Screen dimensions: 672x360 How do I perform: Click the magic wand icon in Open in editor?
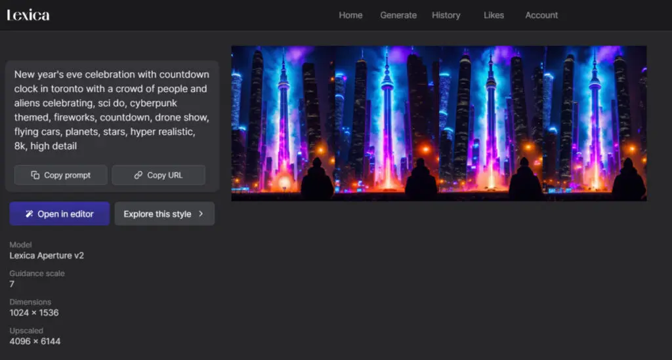[x=29, y=214]
